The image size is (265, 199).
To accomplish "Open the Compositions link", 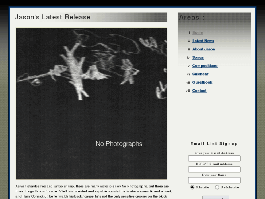I will pyautogui.click(x=205, y=66).
